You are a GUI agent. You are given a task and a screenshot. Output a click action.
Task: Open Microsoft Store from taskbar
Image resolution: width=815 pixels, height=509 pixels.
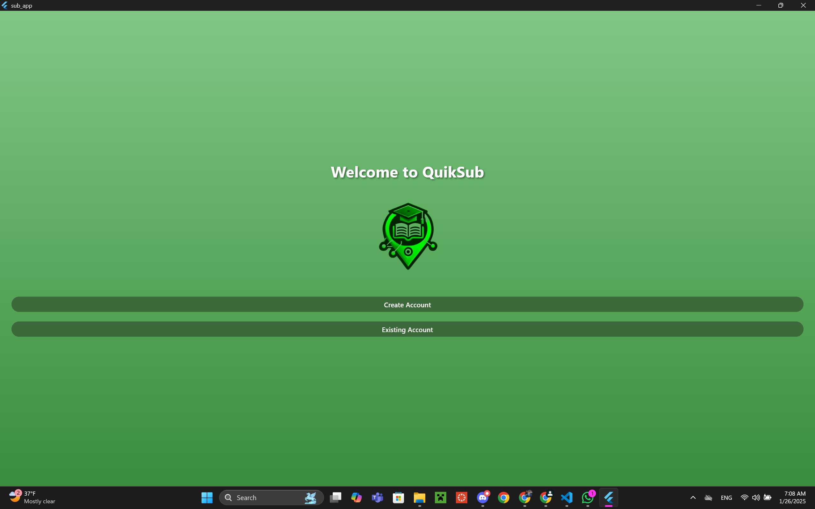398,497
